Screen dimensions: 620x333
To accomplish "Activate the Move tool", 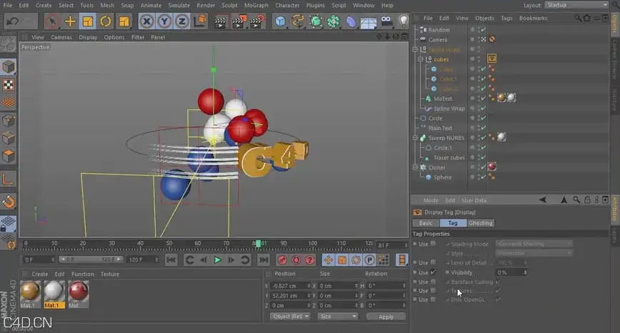I will point(70,21).
